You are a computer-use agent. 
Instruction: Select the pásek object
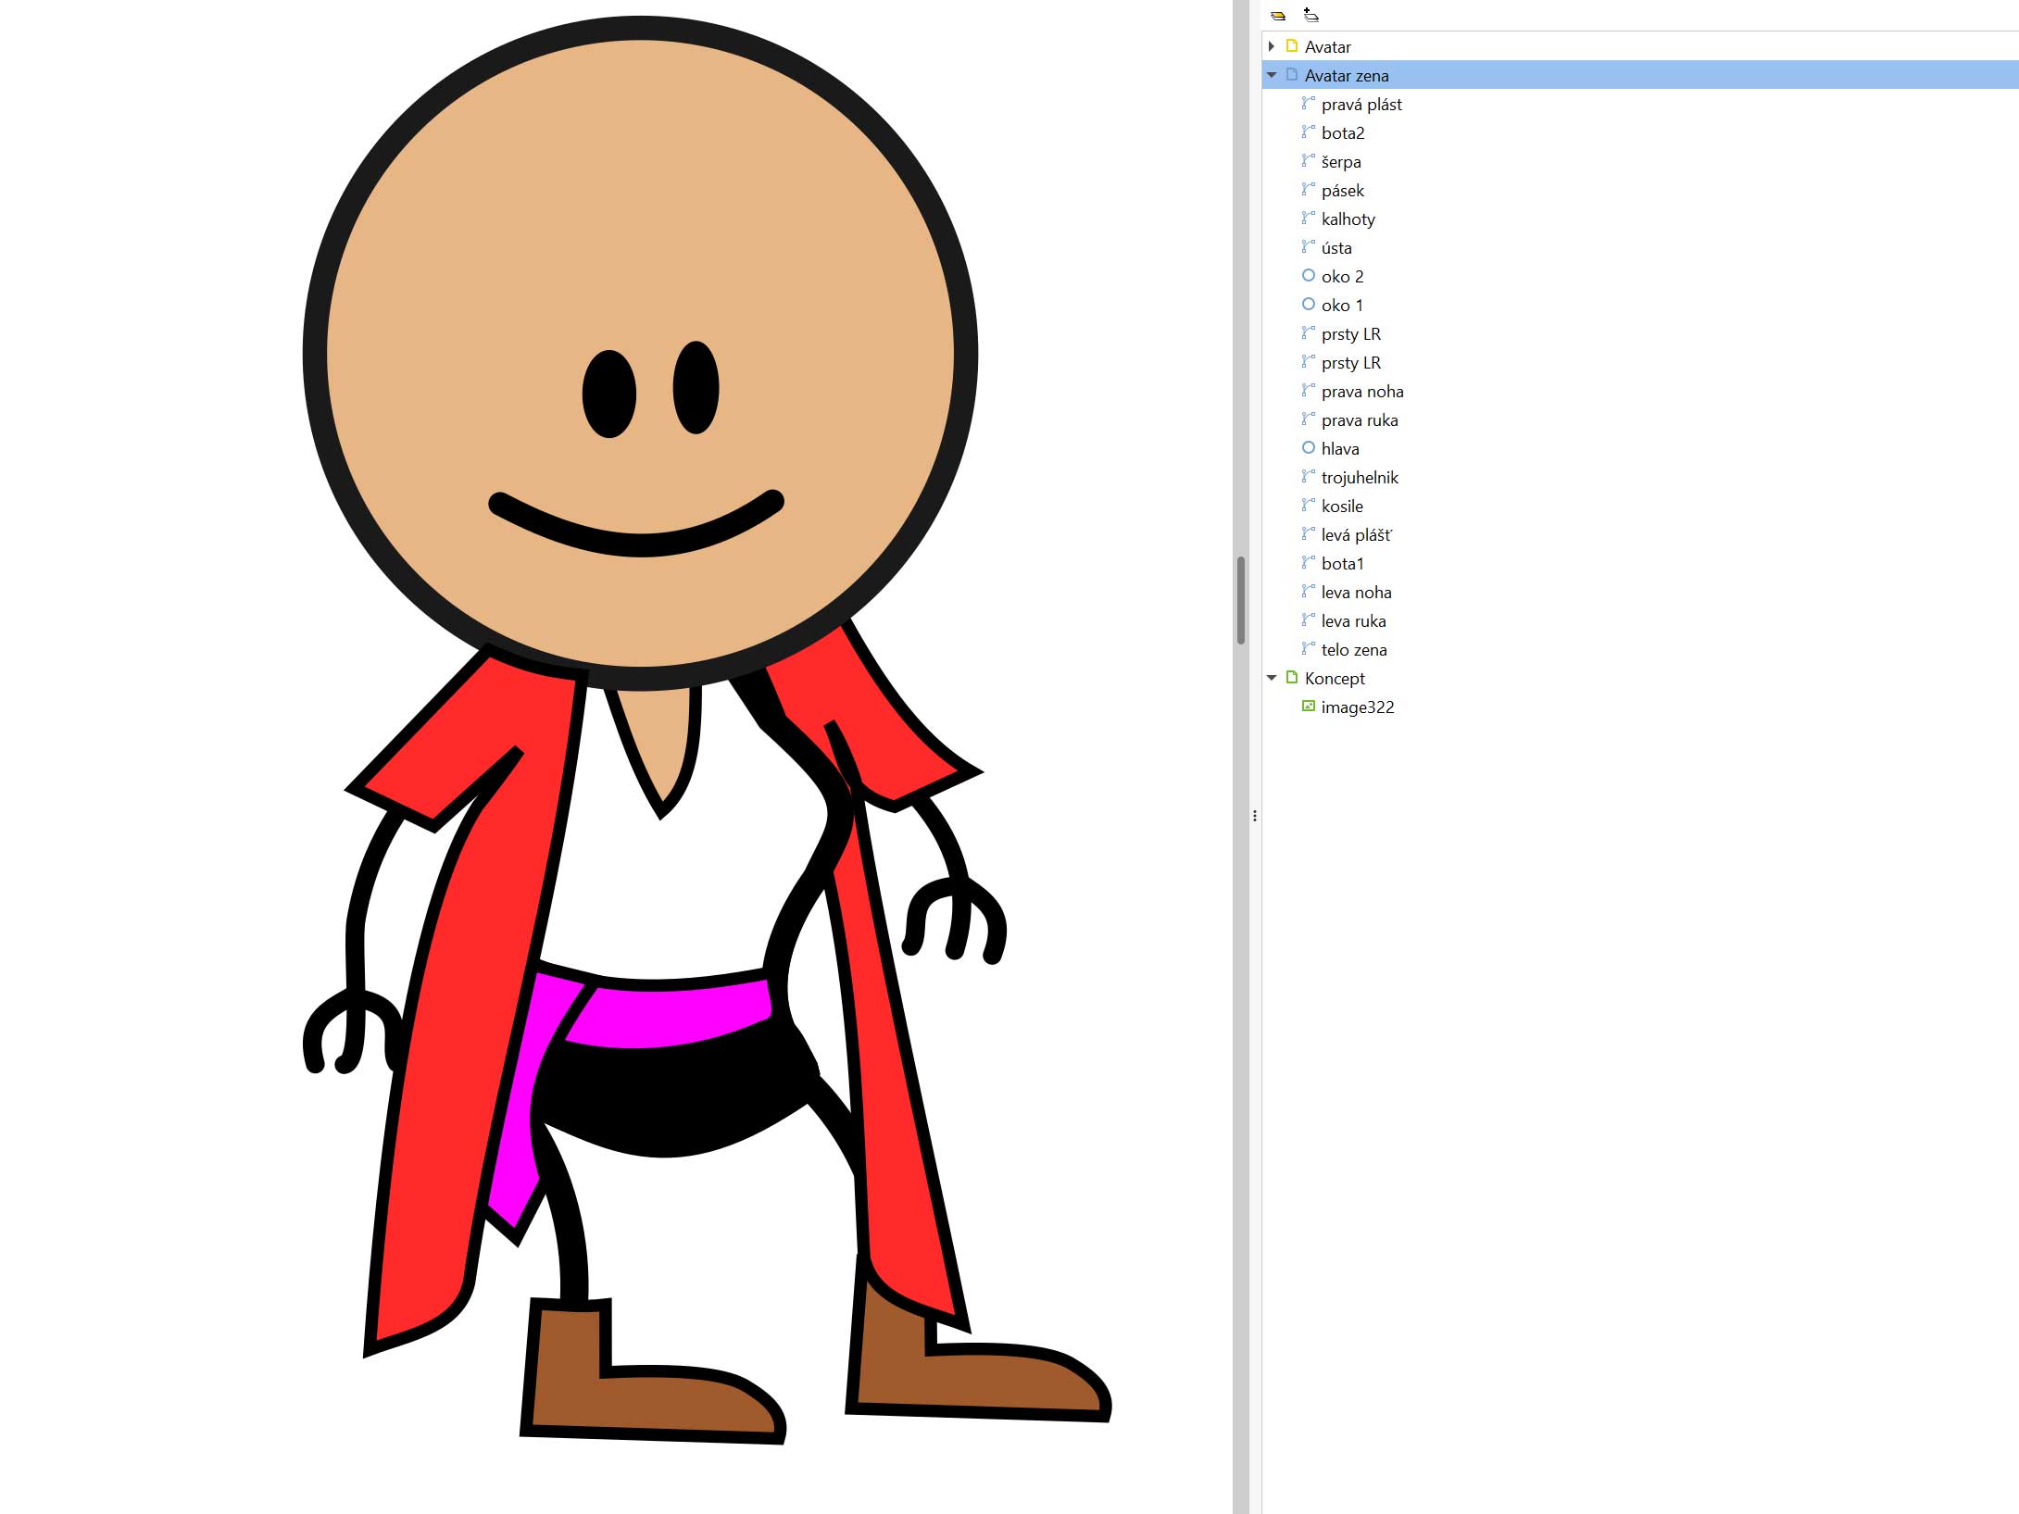pos(1342,191)
